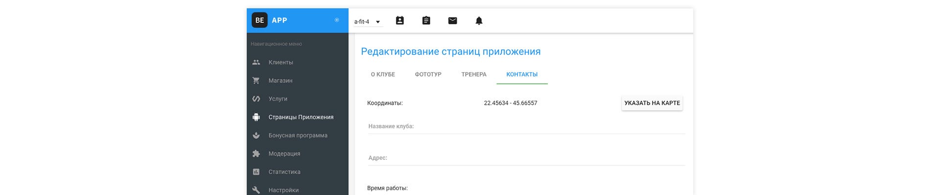Open the mail envelope icon
Viewport: 940px width, 195px height.
tap(453, 20)
